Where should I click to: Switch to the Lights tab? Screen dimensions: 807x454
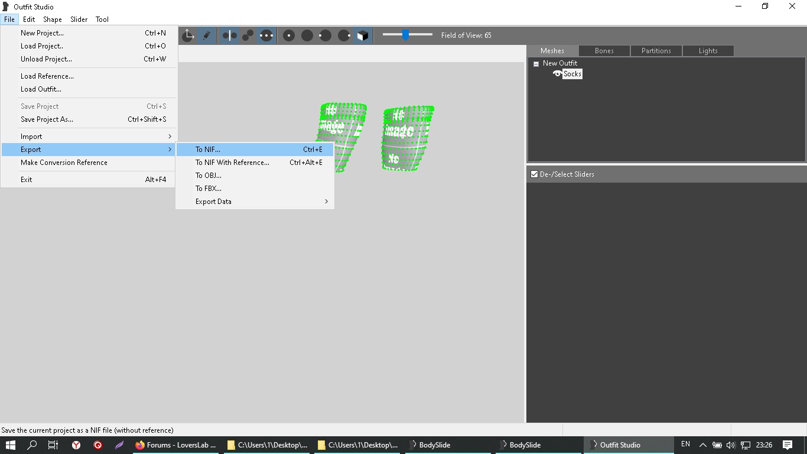coord(708,51)
